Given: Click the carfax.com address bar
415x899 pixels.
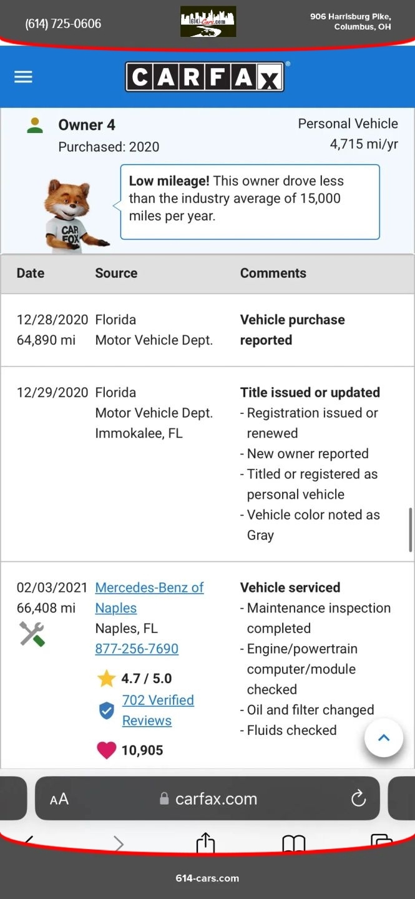Looking at the screenshot, I should [215, 798].
